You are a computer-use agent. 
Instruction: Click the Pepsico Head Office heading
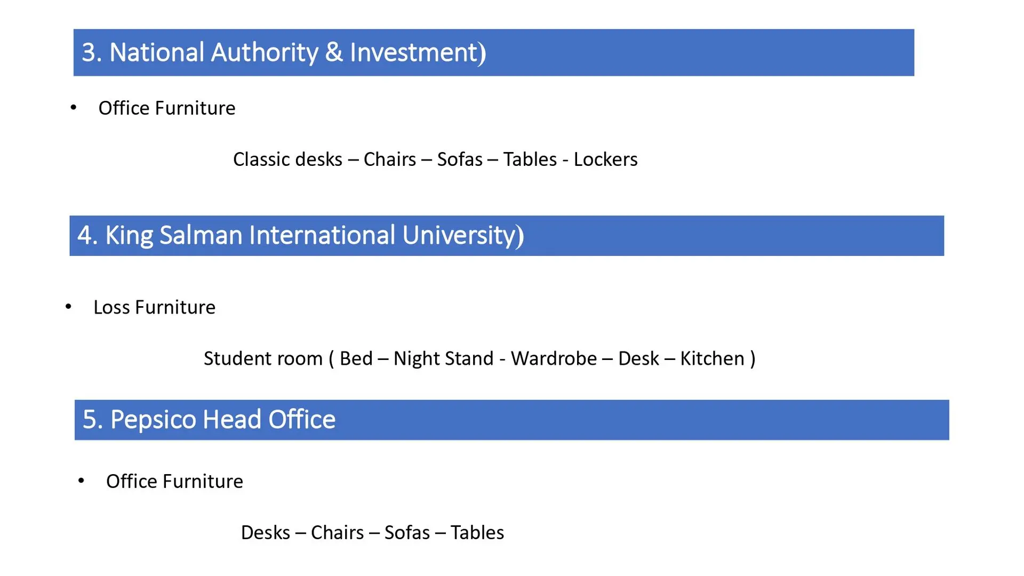pyautogui.click(x=209, y=420)
